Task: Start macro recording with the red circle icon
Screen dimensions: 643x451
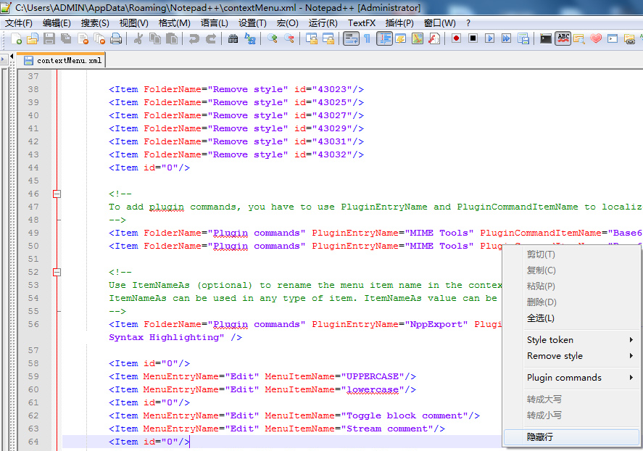Action: click(x=456, y=38)
